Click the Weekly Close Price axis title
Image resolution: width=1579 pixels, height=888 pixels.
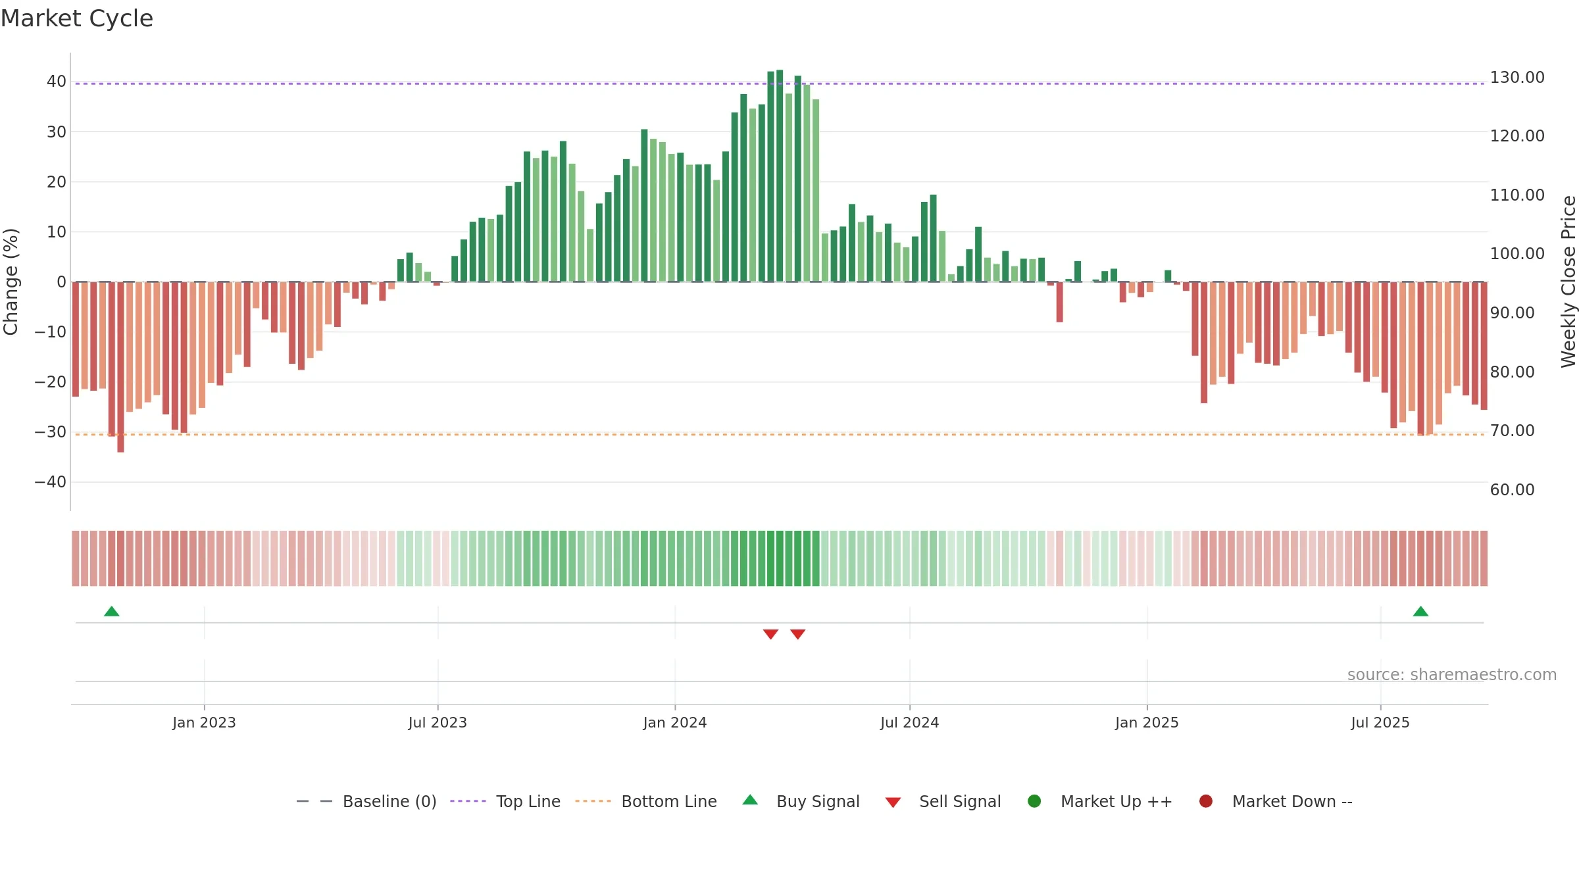(1568, 282)
